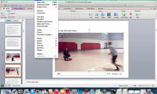Switch to Normal view button
The height and width of the screenshot is (94, 157).
point(2,86)
